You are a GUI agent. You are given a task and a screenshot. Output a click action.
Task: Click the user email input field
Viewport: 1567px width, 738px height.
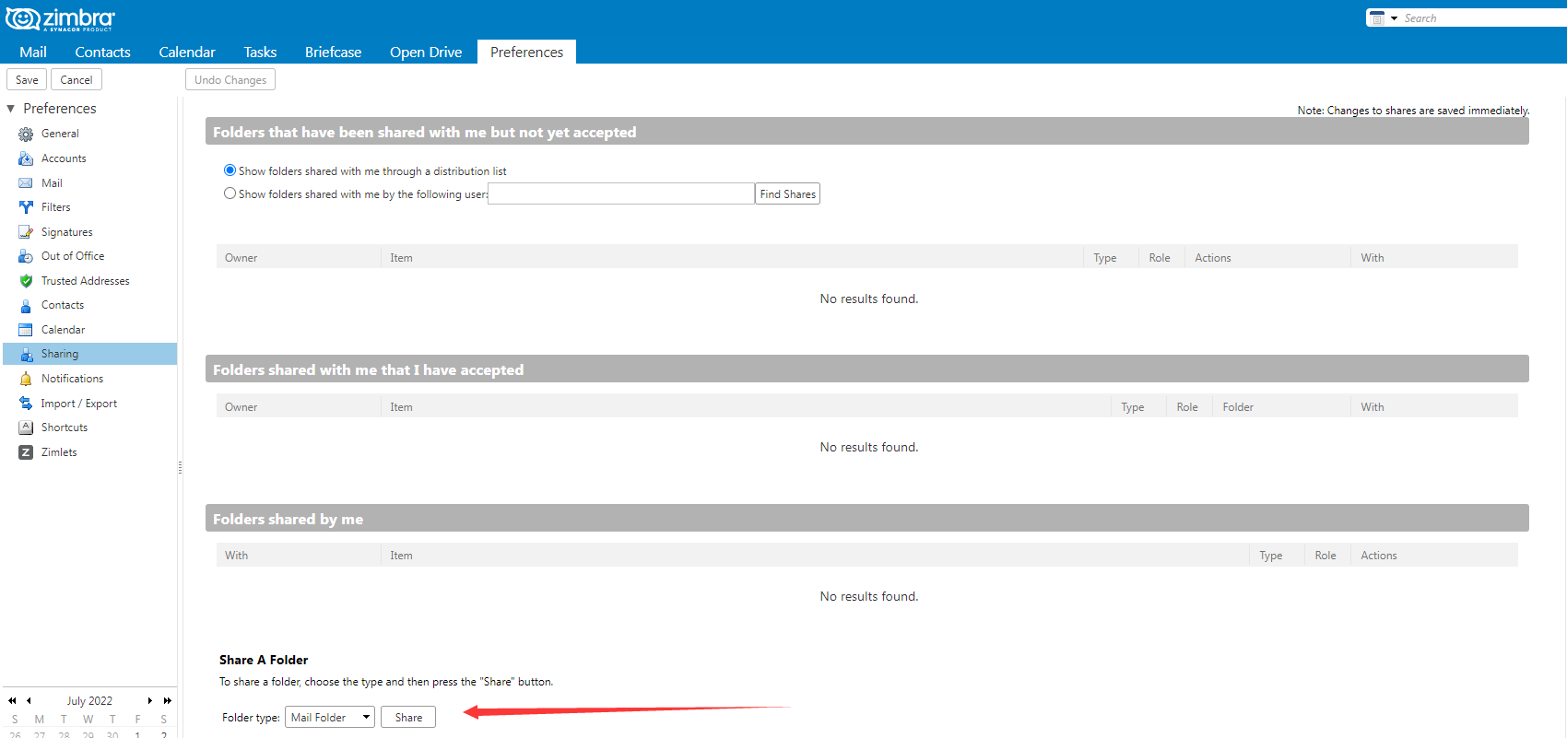click(x=621, y=193)
